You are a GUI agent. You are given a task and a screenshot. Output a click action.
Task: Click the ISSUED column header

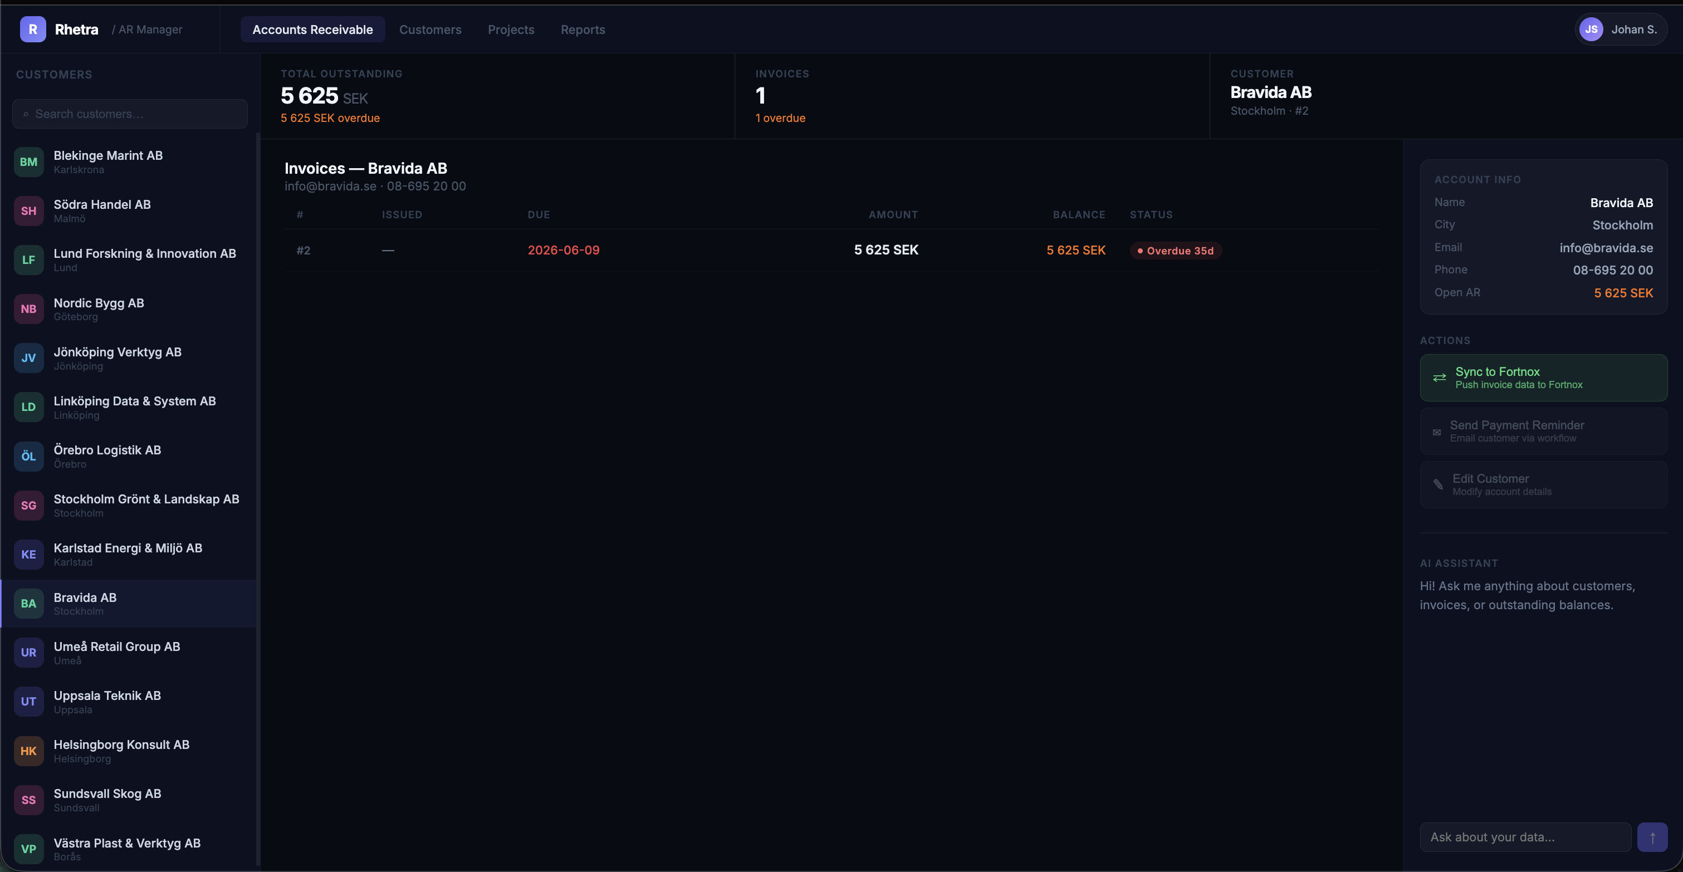pos(402,215)
